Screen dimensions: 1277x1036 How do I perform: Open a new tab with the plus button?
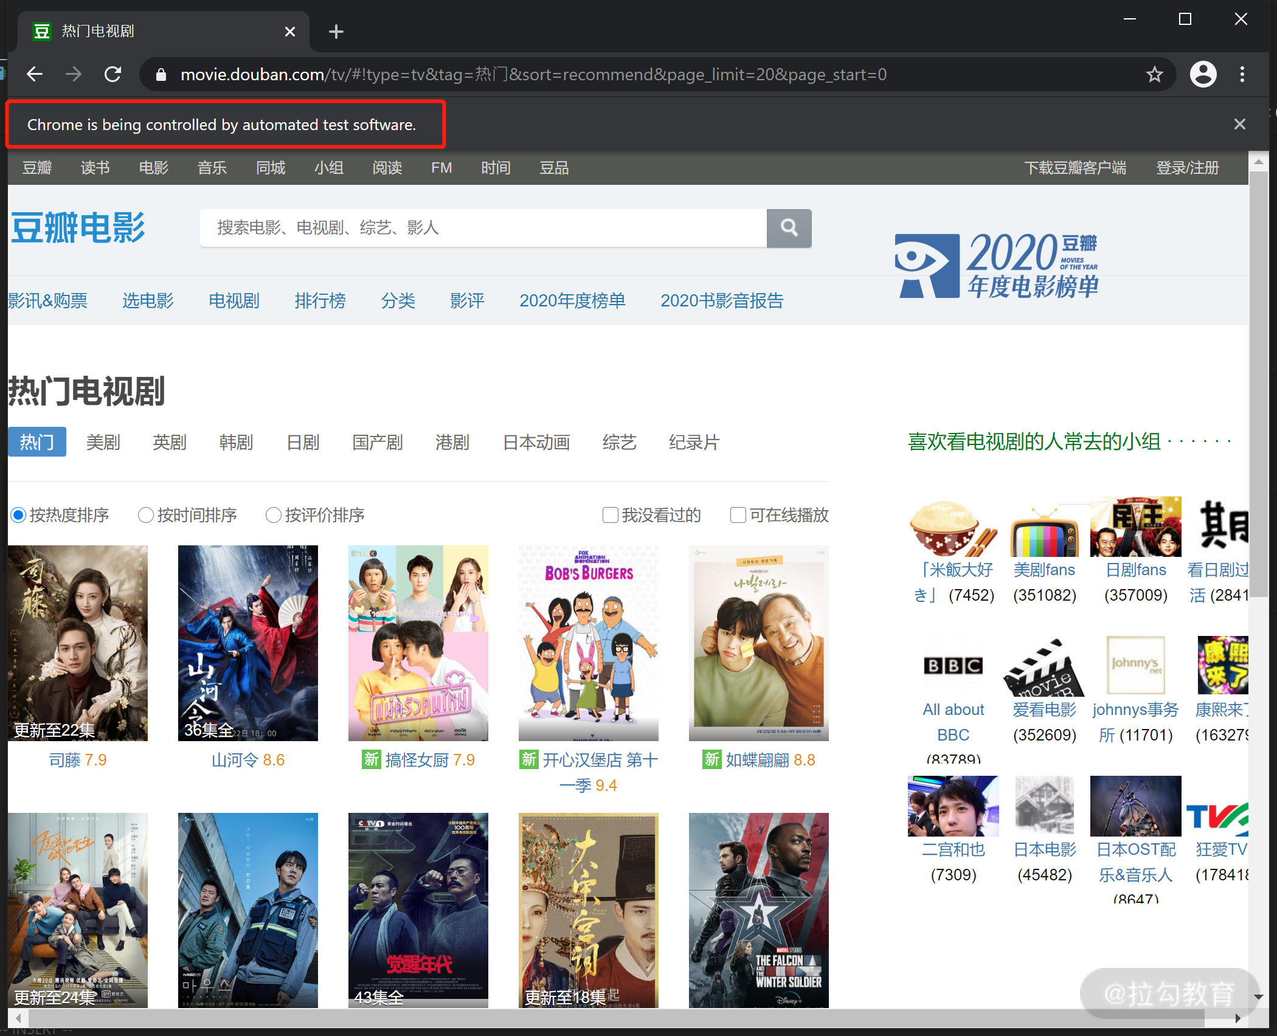(x=336, y=31)
